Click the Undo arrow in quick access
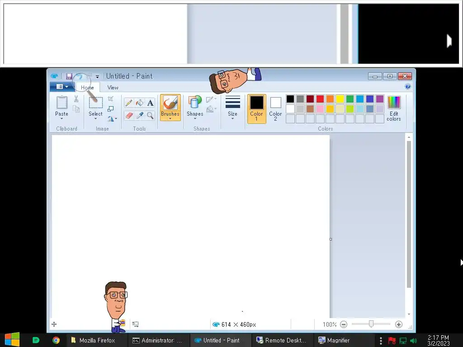 [80, 76]
